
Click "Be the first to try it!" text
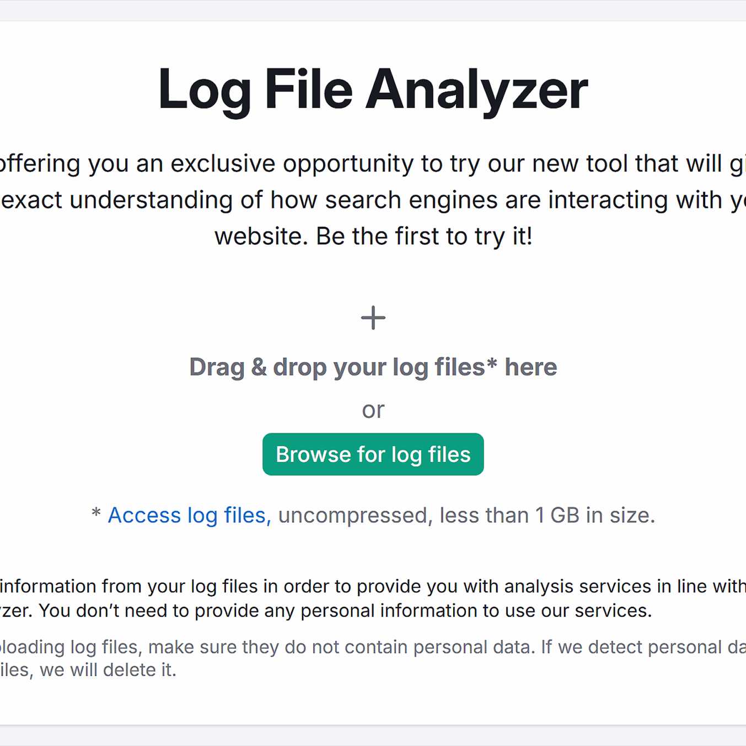[424, 237]
